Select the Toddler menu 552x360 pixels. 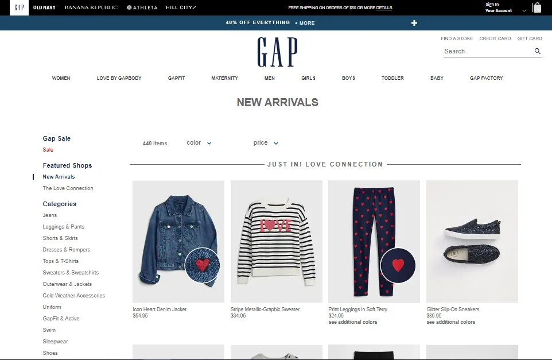pyautogui.click(x=392, y=78)
